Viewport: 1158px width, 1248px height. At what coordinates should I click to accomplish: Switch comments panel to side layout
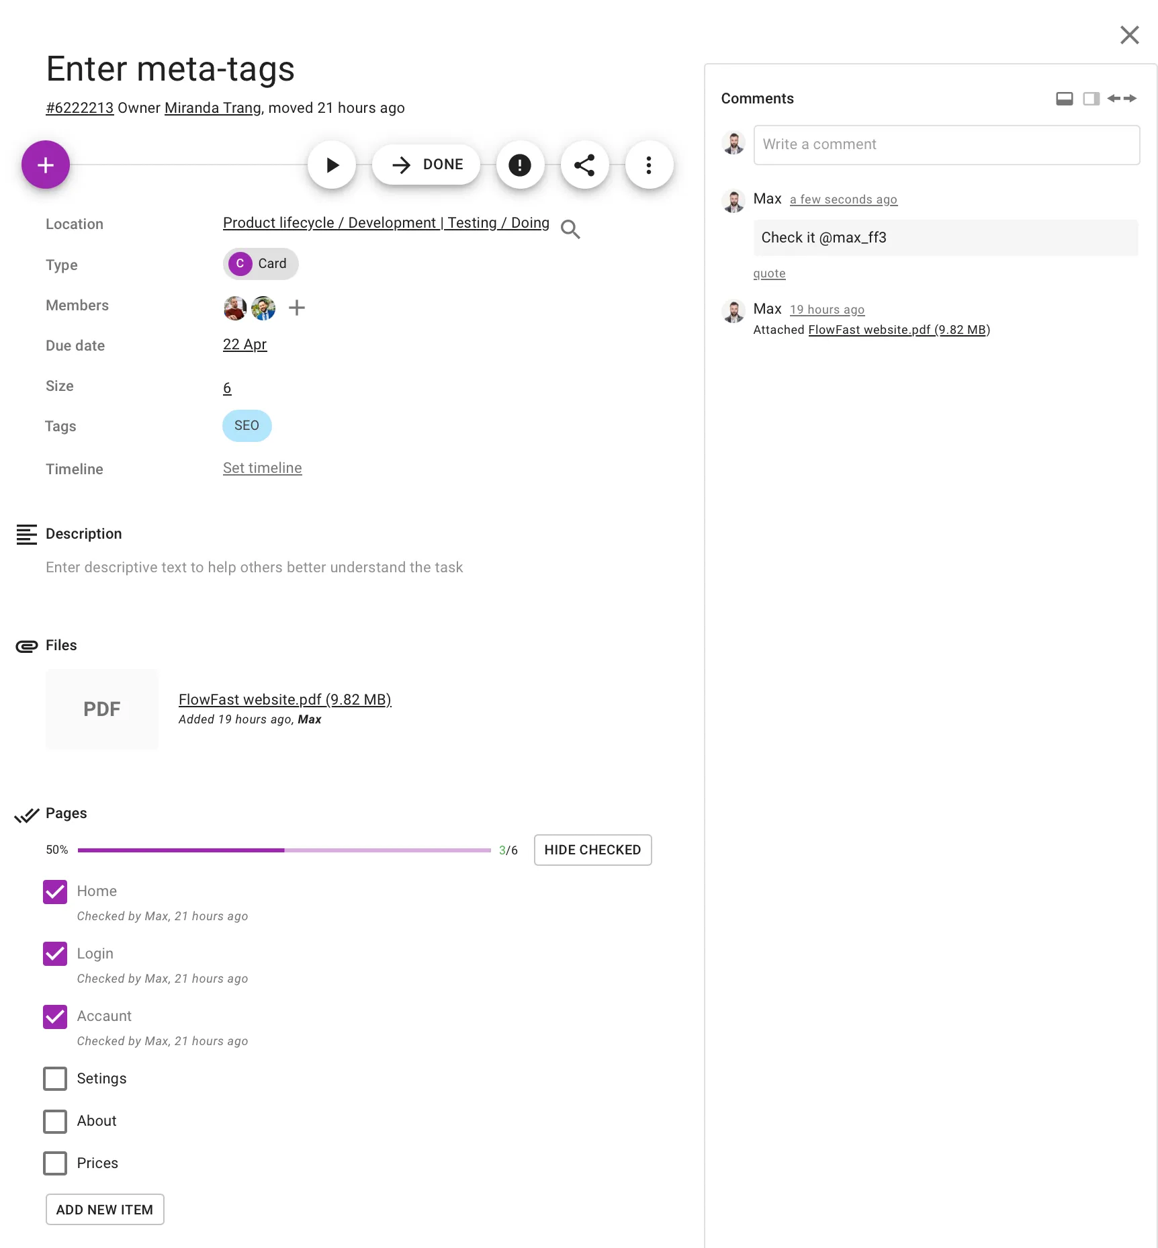pyautogui.click(x=1091, y=99)
